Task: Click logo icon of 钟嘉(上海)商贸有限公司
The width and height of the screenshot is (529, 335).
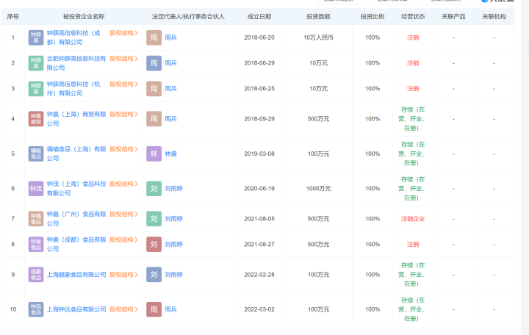Action: [x=36, y=119]
